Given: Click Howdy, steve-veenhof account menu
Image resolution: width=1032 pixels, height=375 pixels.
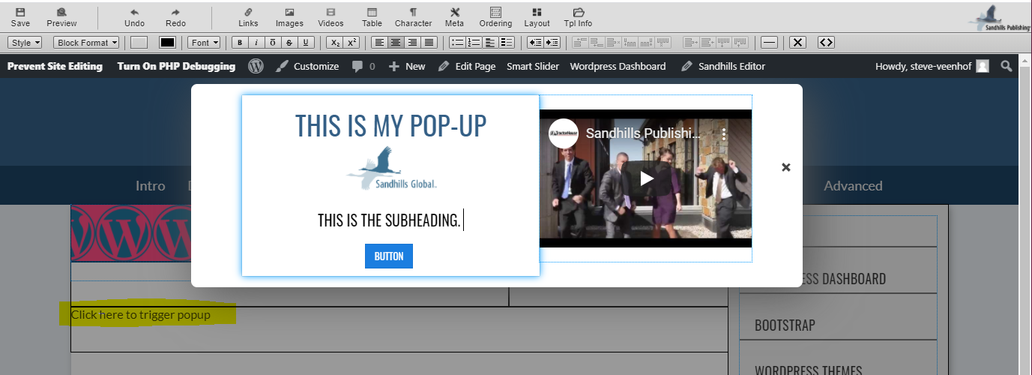Looking at the screenshot, I should [x=932, y=66].
